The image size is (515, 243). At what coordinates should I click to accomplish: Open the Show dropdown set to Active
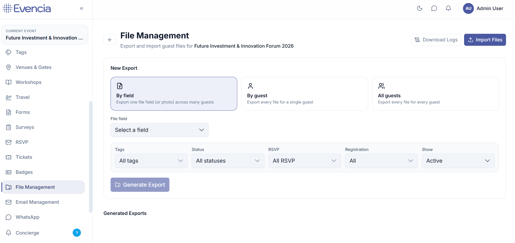[458, 161]
